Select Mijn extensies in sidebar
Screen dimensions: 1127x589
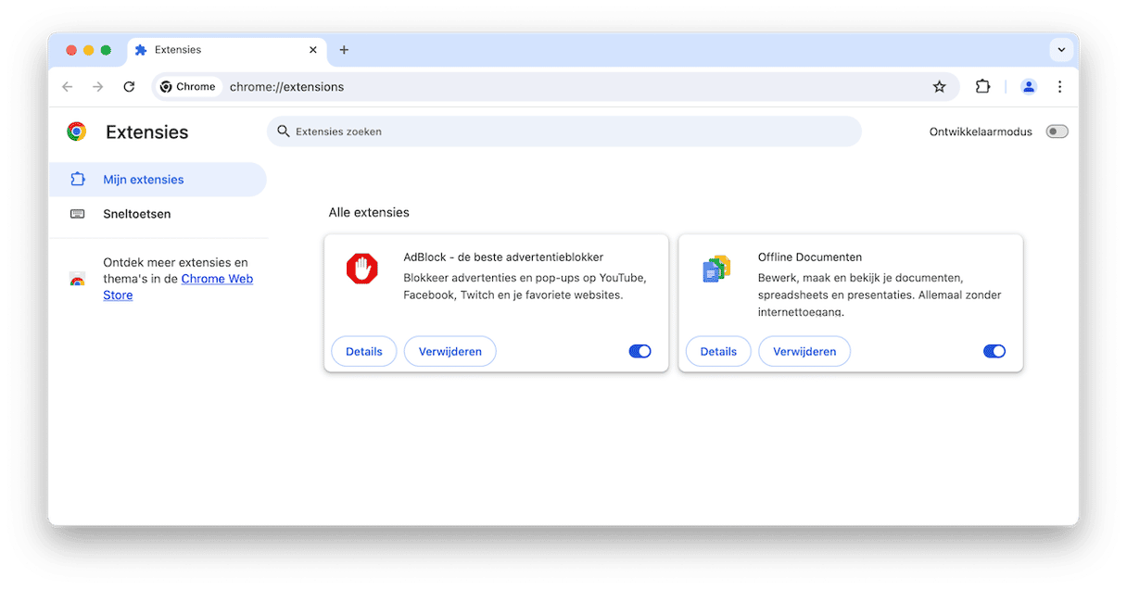(x=158, y=180)
